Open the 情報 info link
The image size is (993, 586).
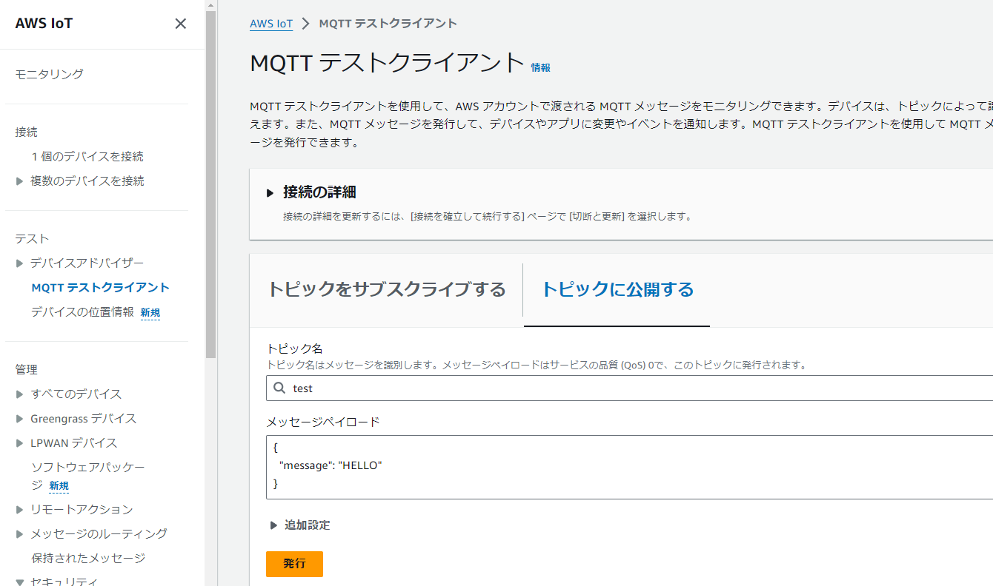pos(541,67)
